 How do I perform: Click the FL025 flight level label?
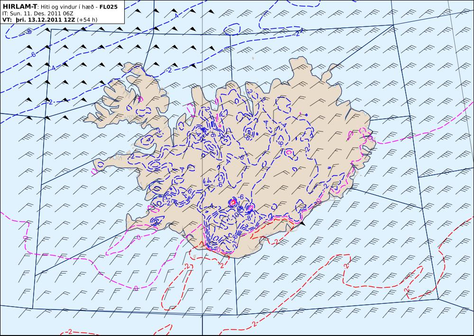109,6
